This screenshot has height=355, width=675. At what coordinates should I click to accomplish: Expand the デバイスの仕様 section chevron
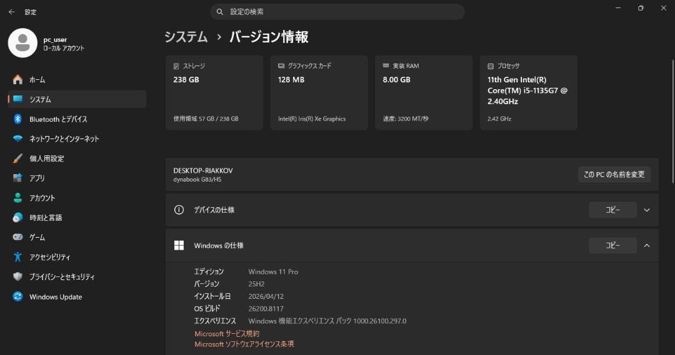647,210
